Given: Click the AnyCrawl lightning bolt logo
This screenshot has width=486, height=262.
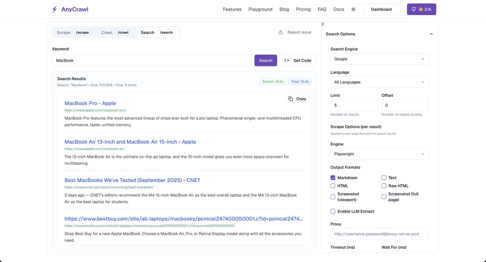Looking at the screenshot, I should [x=54, y=9].
